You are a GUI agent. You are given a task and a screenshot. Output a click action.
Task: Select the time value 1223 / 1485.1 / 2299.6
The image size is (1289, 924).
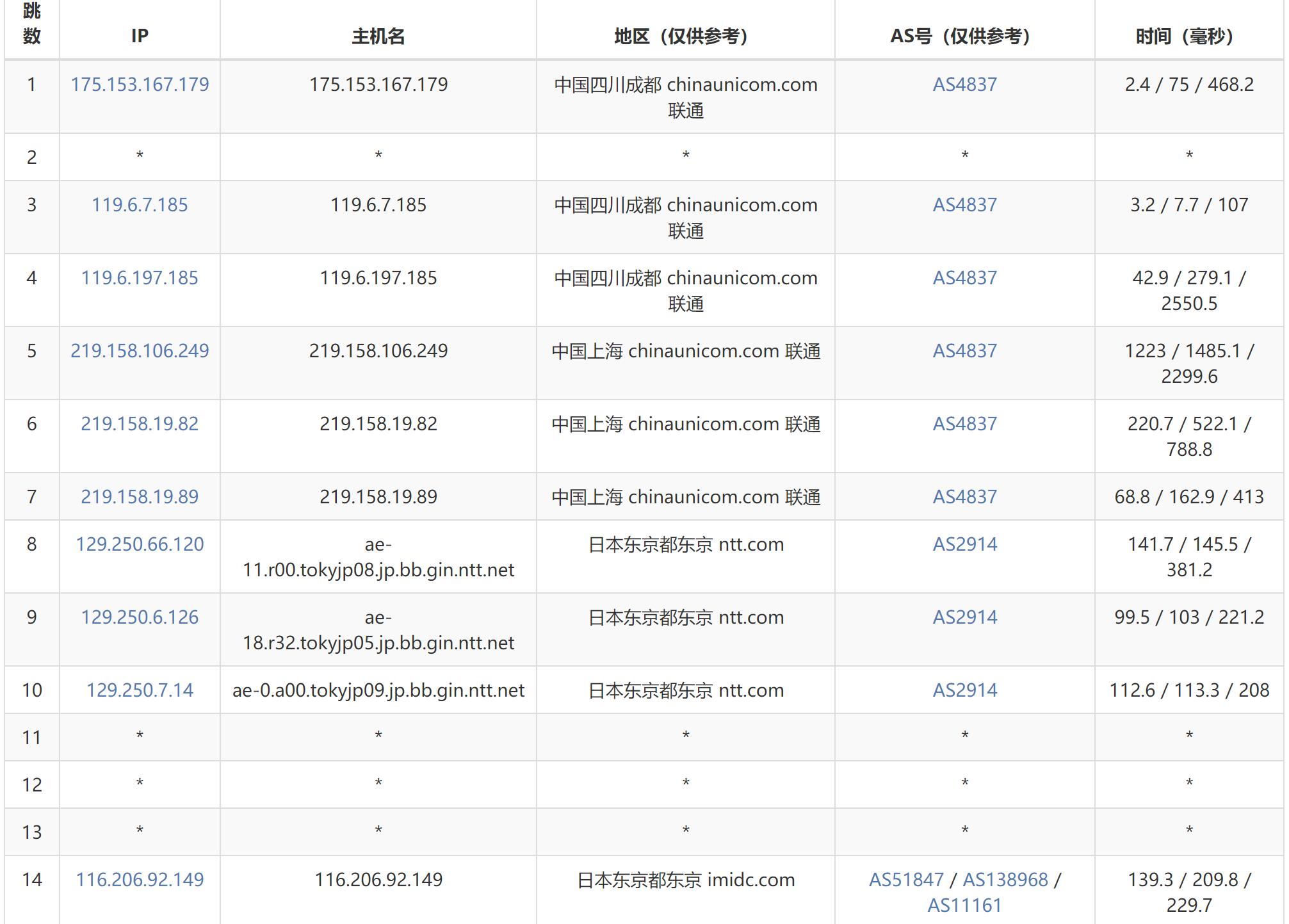[x=1189, y=364]
